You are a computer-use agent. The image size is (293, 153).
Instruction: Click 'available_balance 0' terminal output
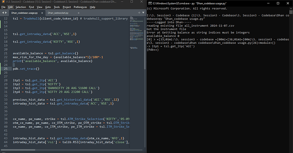pos(163,36)
